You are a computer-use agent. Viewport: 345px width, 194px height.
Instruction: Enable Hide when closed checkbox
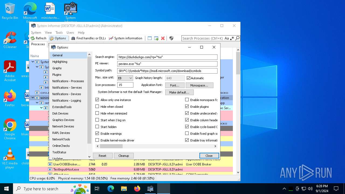click(97, 106)
